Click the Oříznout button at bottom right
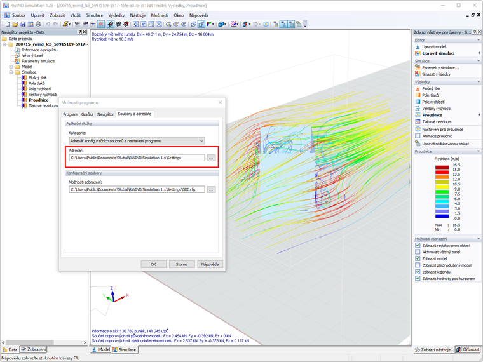Viewport: 483px width, 362px height. [468, 349]
